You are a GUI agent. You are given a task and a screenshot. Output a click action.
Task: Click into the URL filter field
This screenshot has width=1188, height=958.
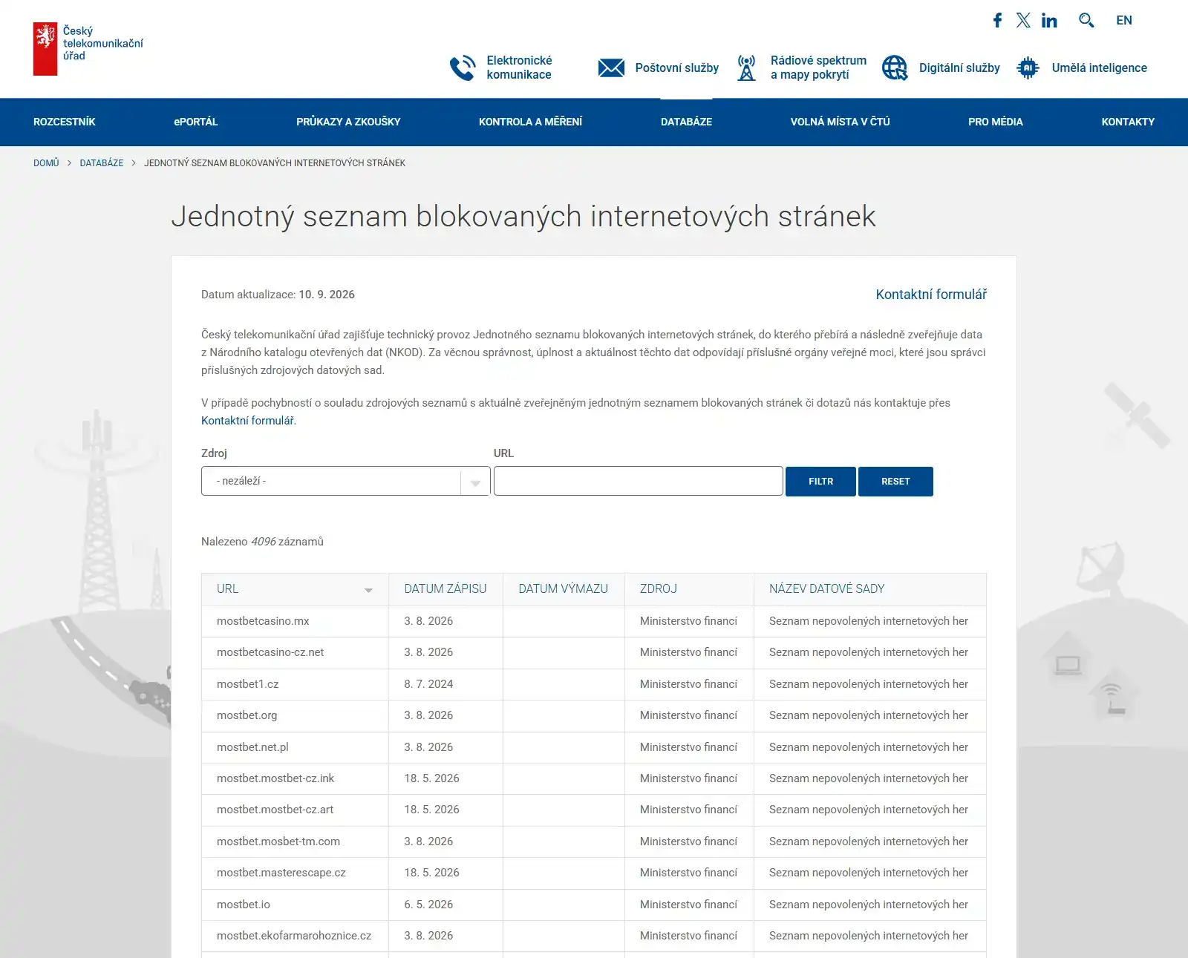click(x=638, y=481)
